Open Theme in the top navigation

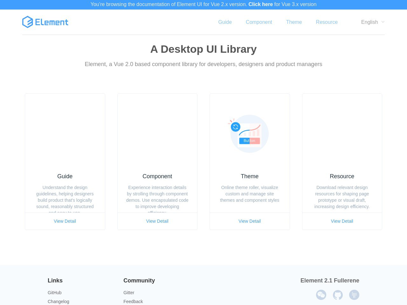294,22
